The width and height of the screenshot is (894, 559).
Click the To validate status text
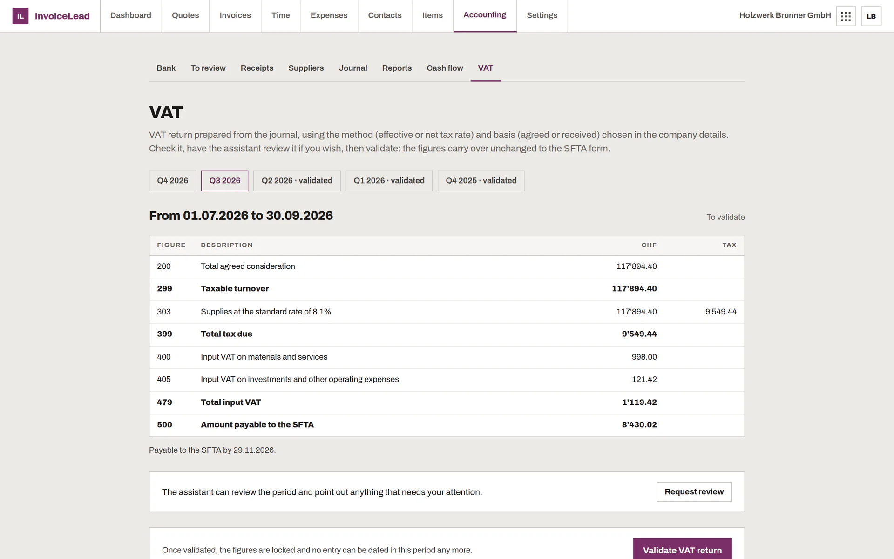725,217
